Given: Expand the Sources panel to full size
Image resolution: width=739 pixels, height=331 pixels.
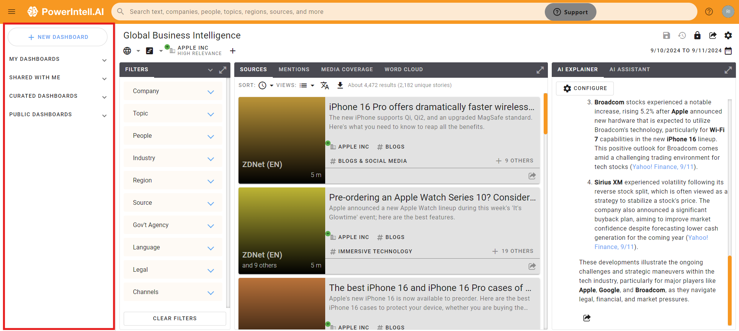Looking at the screenshot, I should 540,70.
